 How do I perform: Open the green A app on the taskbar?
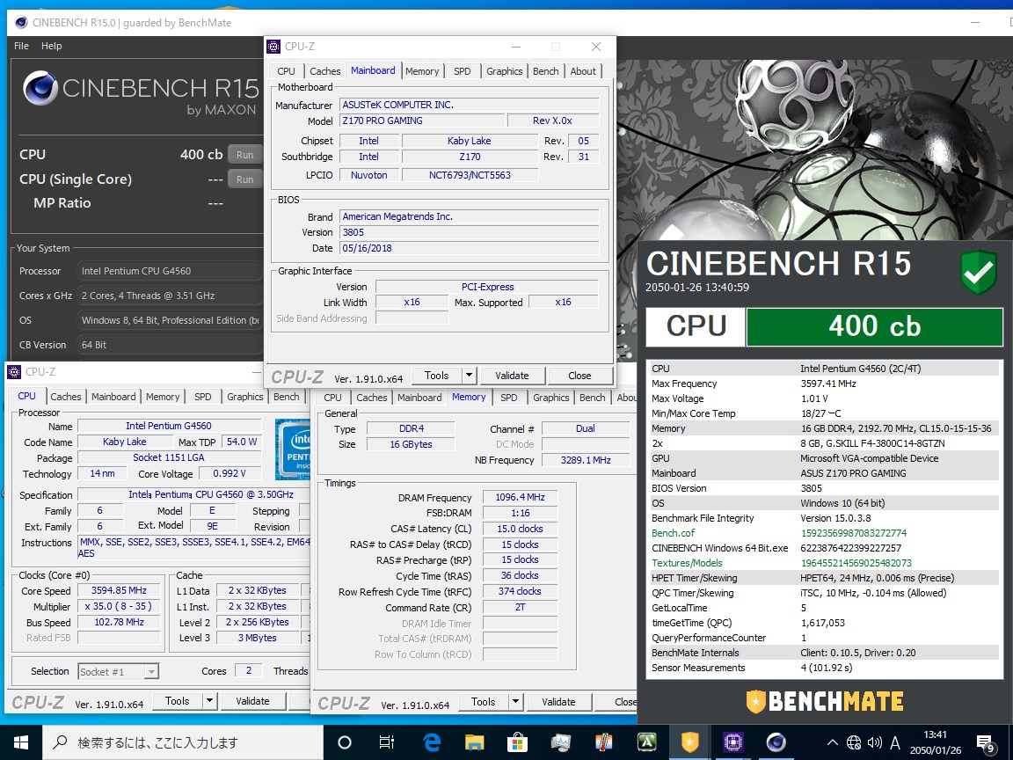coord(646,742)
